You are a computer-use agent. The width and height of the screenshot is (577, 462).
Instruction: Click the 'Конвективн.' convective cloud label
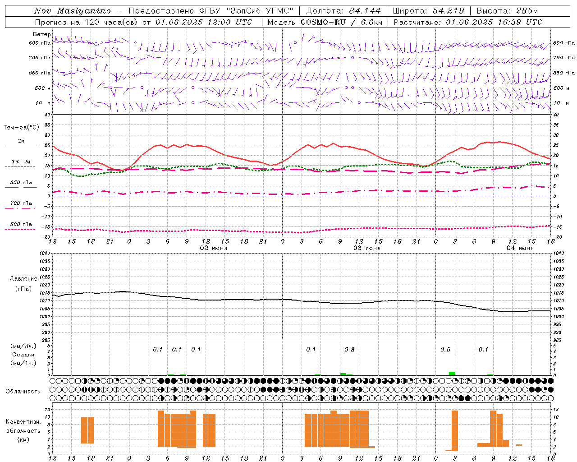click(23, 422)
